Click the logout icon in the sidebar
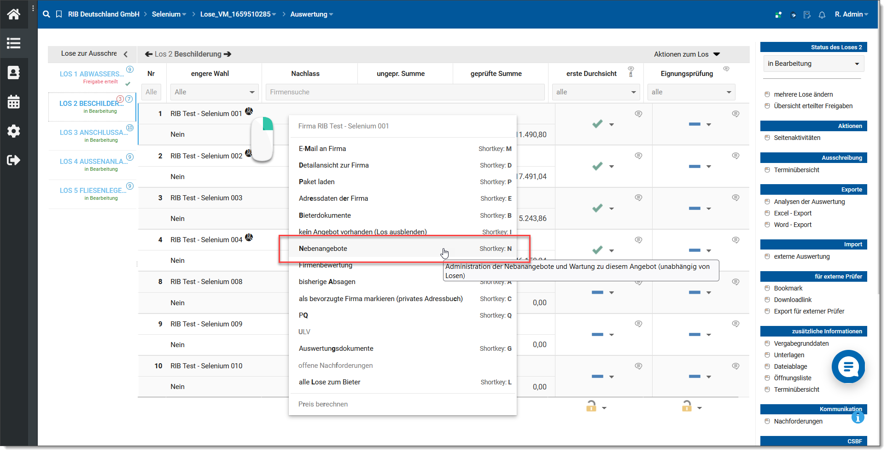The width and height of the screenshot is (887, 453). point(13,160)
